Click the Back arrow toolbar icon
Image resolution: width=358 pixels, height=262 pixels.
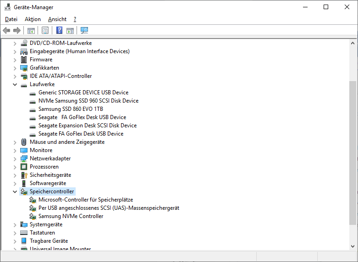click(x=6, y=30)
